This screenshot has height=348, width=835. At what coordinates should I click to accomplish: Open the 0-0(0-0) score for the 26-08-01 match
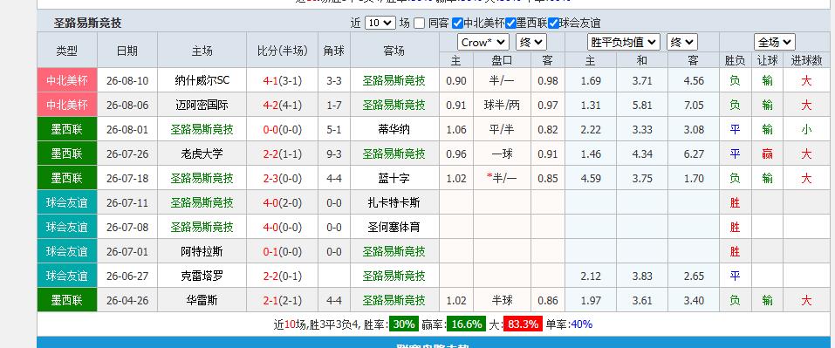[x=282, y=130]
